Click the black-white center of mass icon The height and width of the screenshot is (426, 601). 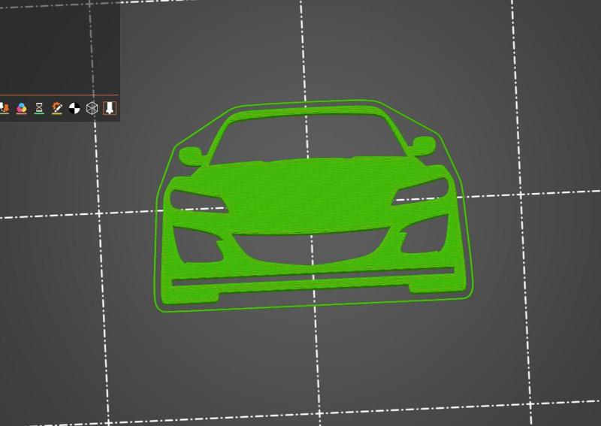(x=74, y=108)
